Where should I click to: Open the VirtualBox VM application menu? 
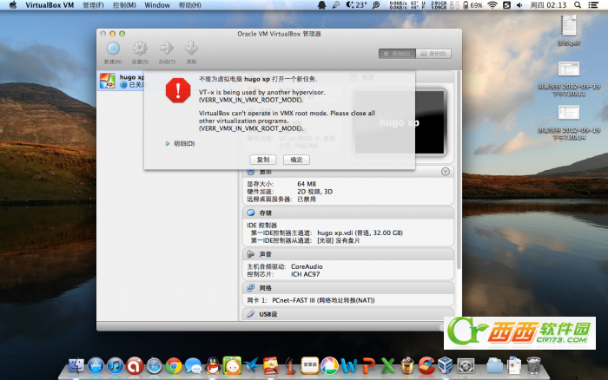pyautogui.click(x=50, y=5)
